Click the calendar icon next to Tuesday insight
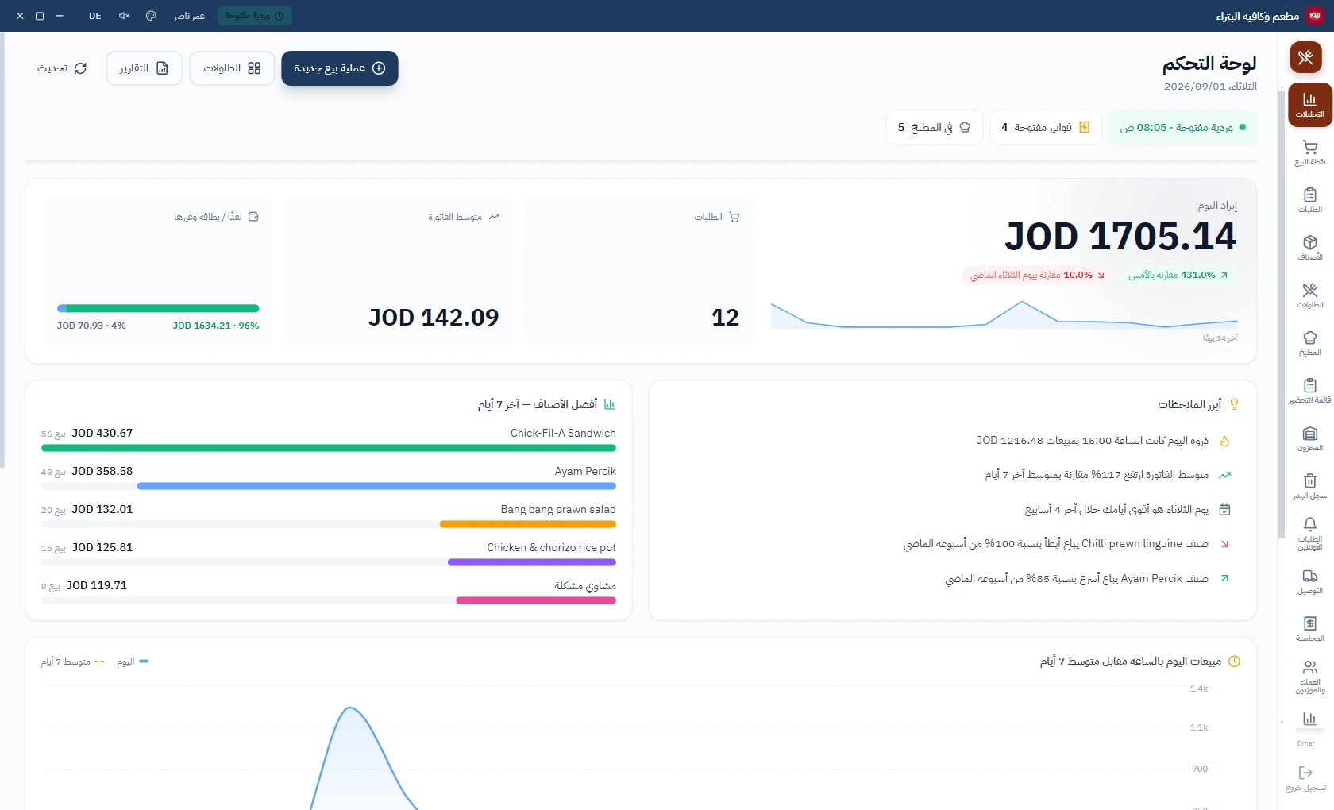1334x810 pixels. (1224, 510)
